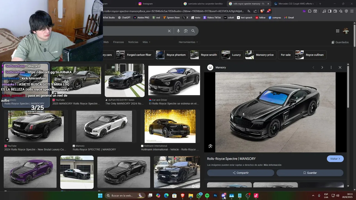
Task: Click the 'Compartir' share button
Action: click(x=241, y=173)
